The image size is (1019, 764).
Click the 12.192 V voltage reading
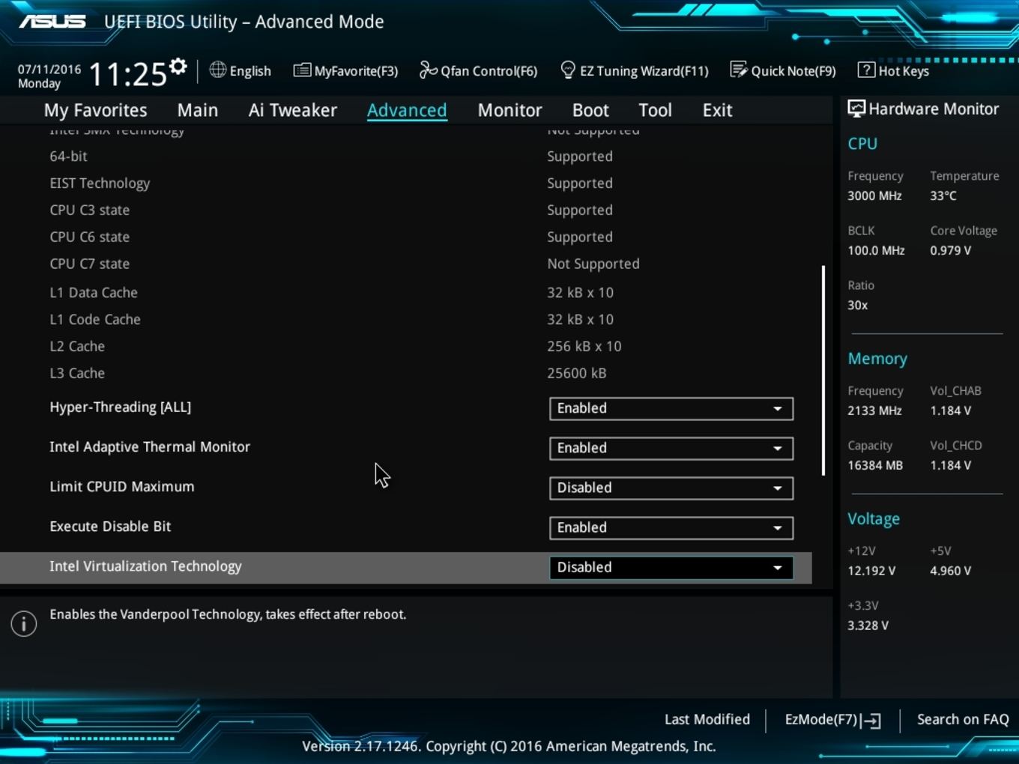(871, 571)
